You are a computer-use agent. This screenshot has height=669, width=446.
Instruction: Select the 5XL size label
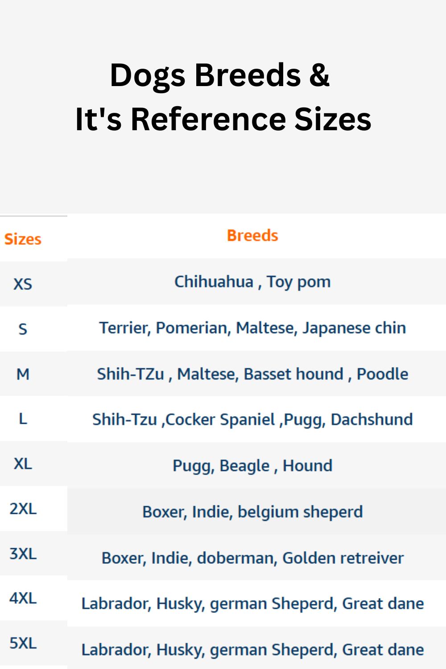(23, 644)
